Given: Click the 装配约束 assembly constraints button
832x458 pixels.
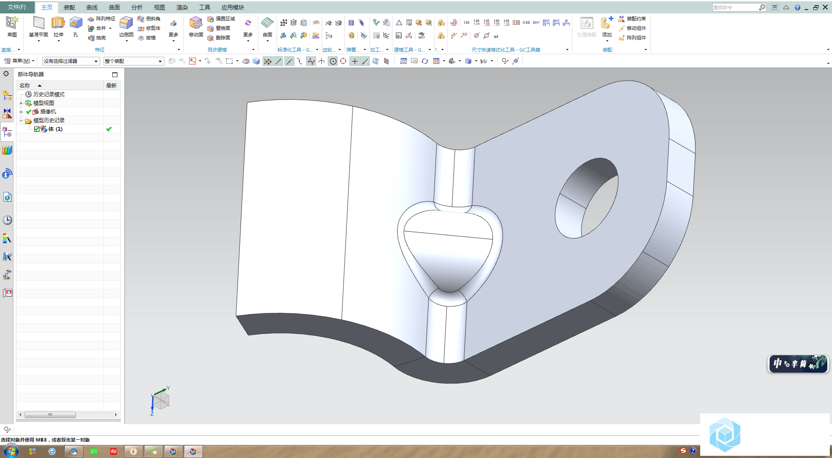Looking at the screenshot, I should pyautogui.click(x=632, y=19).
